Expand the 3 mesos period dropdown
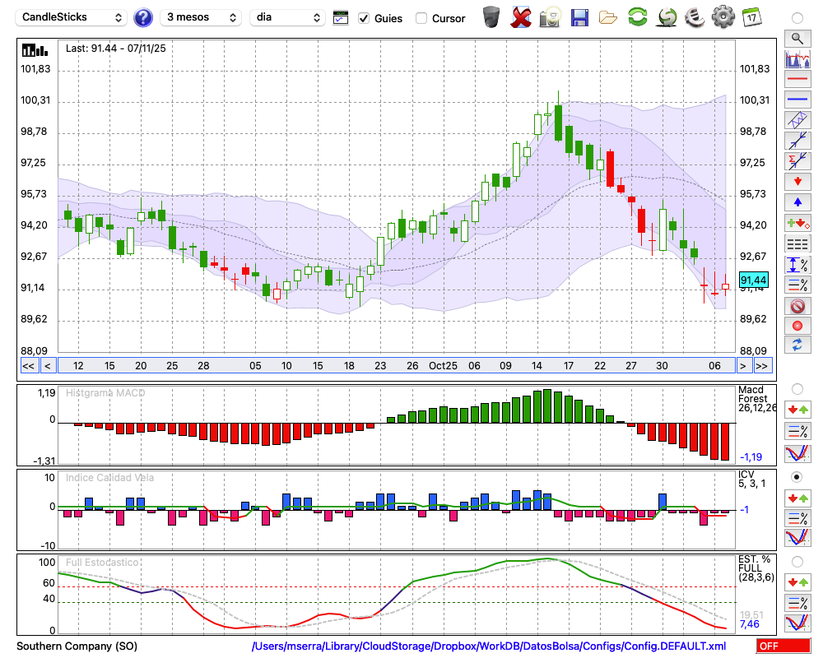Viewport: 823px width, 658px height. click(200, 17)
